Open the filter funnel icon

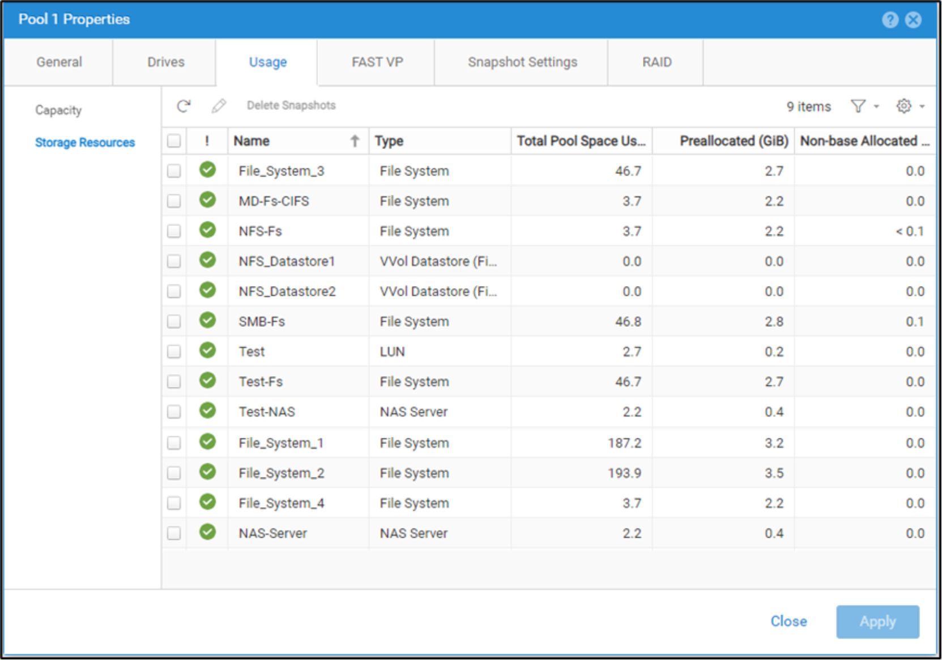tap(858, 106)
